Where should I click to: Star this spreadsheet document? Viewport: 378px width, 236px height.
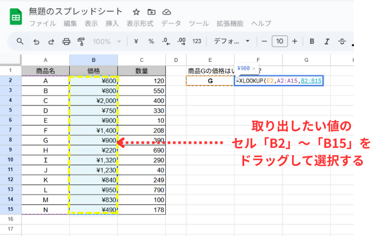136,12
